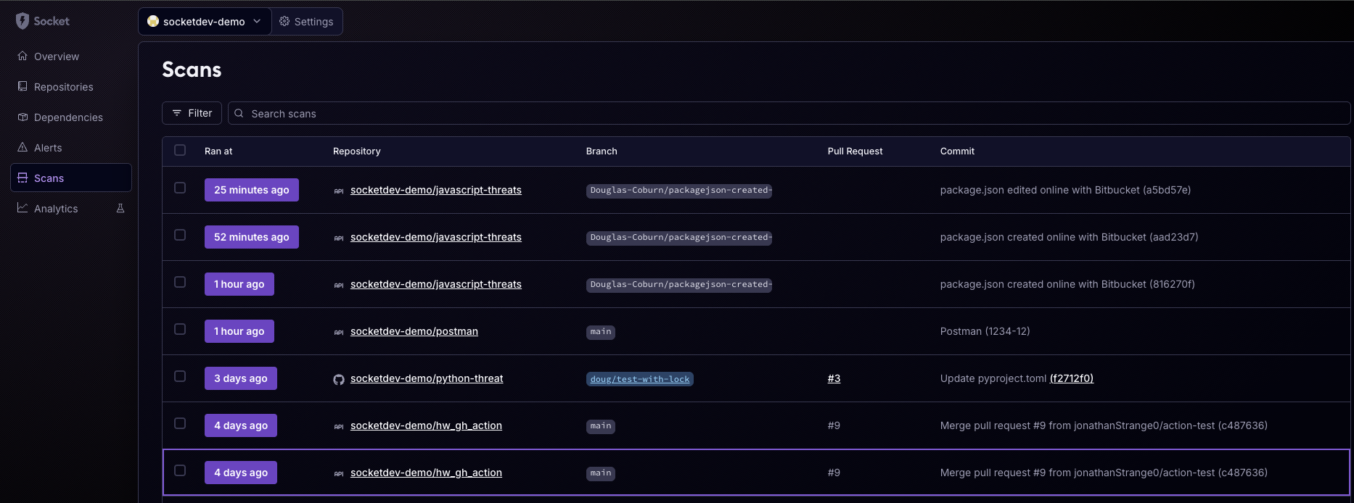Click the Overview home icon
Image resolution: width=1354 pixels, height=503 pixels.
(x=22, y=56)
